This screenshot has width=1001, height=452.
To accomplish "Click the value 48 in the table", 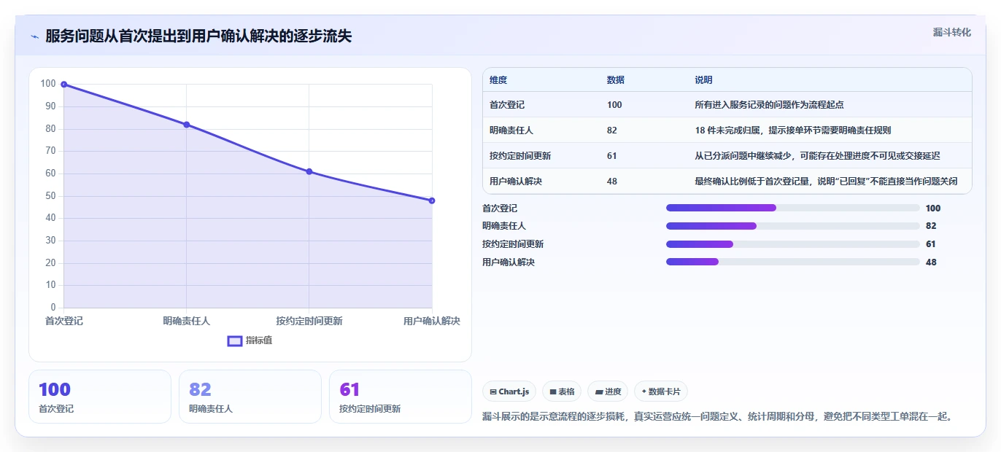I will pos(612,182).
